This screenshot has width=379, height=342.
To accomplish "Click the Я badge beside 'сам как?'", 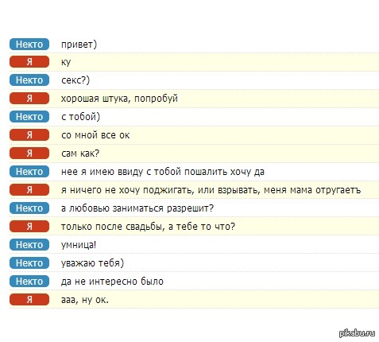I will click(29, 154).
